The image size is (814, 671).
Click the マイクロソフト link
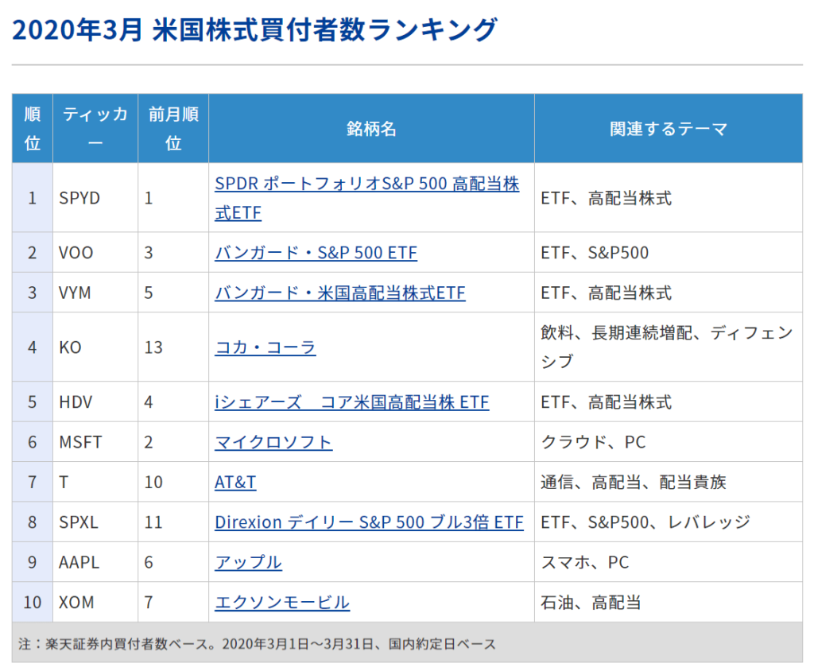[x=273, y=442]
